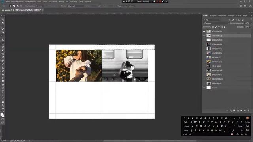
Task: Open the Редактирование menu
Action: pyautogui.click(x=17, y=2)
